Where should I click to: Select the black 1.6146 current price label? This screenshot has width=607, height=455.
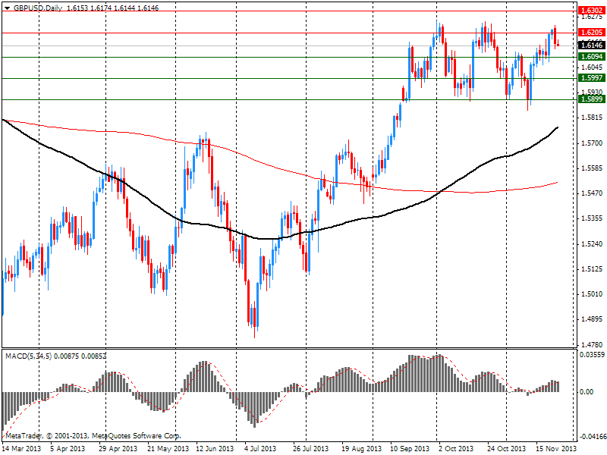point(592,45)
